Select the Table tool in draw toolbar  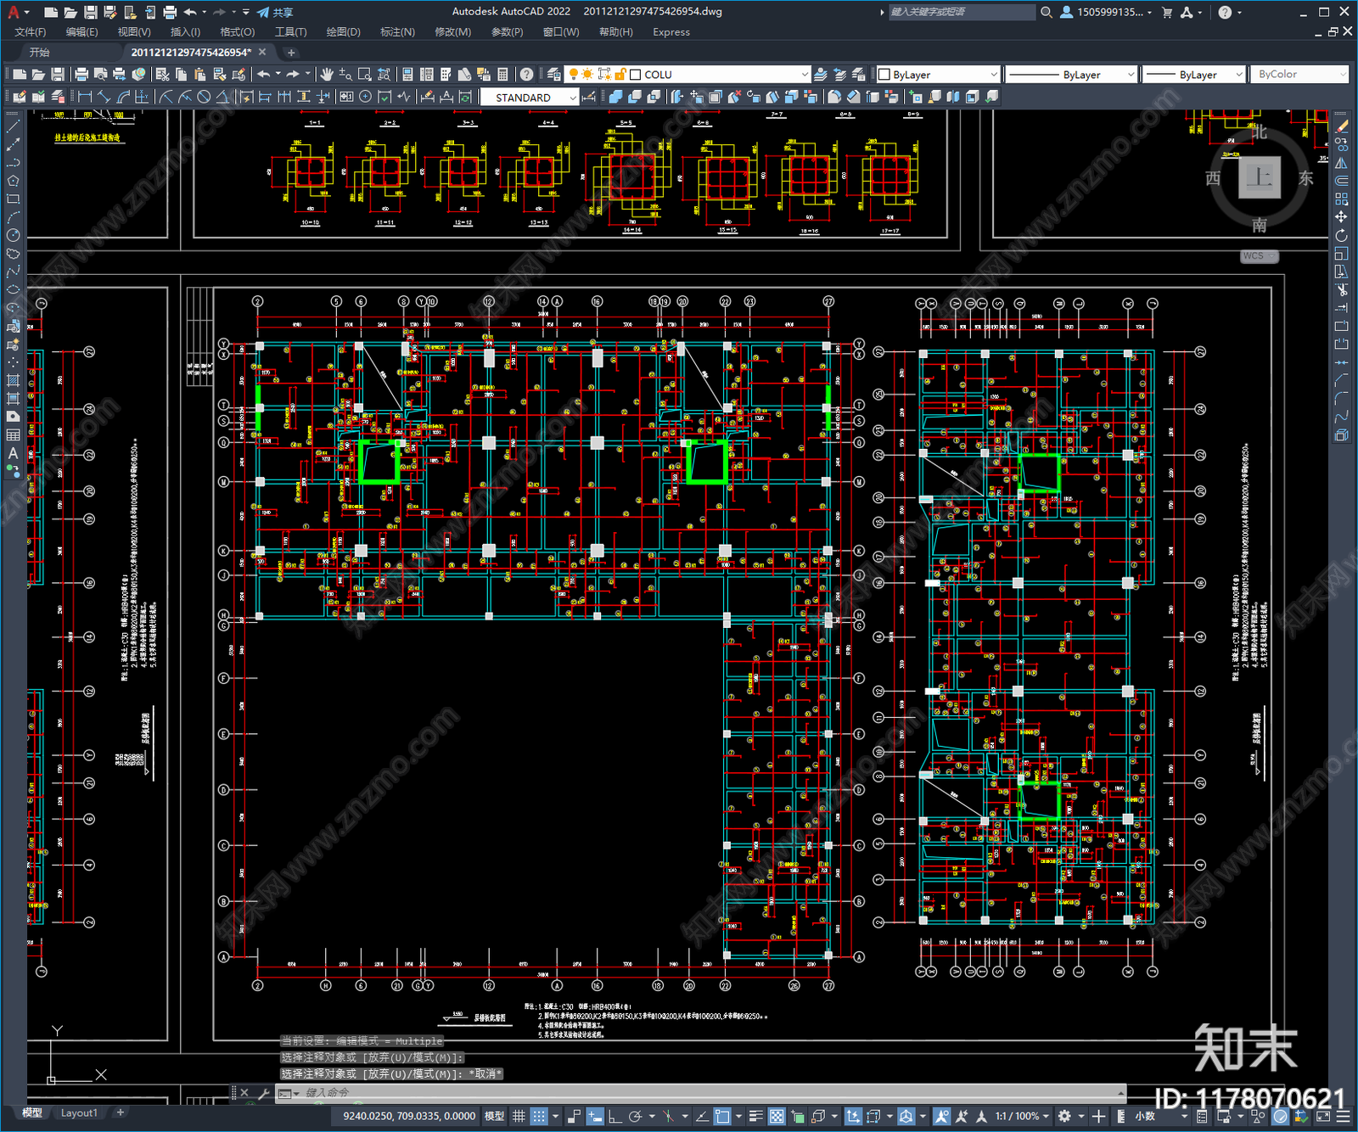tap(13, 435)
